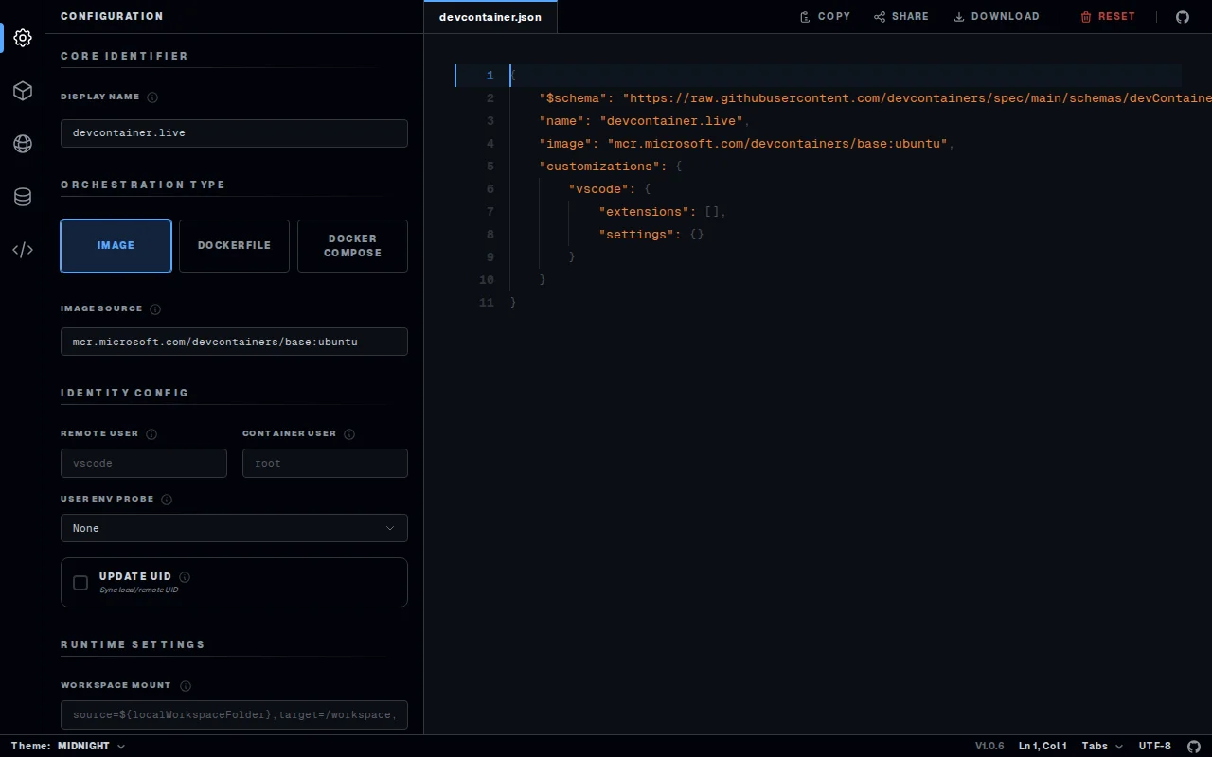This screenshot has width=1212, height=757.
Task: Click the Core Identifier section heading
Action: coord(124,56)
